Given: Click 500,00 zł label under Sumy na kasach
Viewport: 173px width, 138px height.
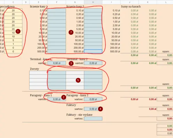Looking at the screenshot, I should pyautogui.click(x=115, y=51).
